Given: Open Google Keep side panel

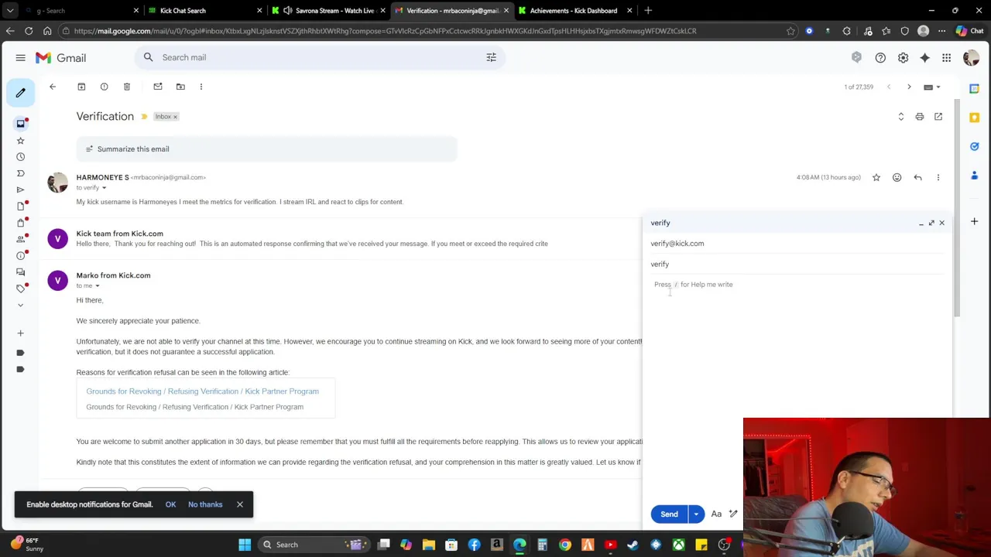Looking at the screenshot, I should pos(975,118).
